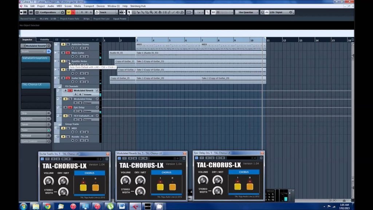Viewport: 373px width, 210px height.
Task: Open File Explorer folder in taskbar
Action: pyautogui.click(x=36, y=206)
